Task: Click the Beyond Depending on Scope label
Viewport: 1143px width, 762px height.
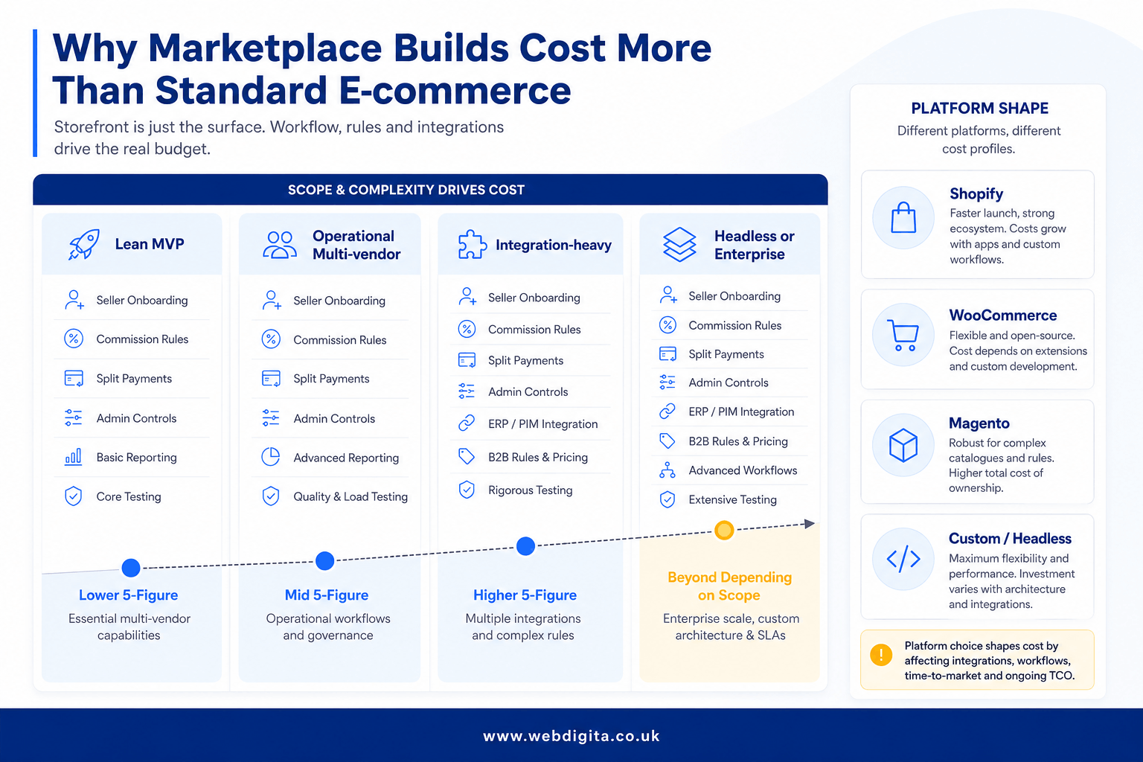Action: click(730, 586)
